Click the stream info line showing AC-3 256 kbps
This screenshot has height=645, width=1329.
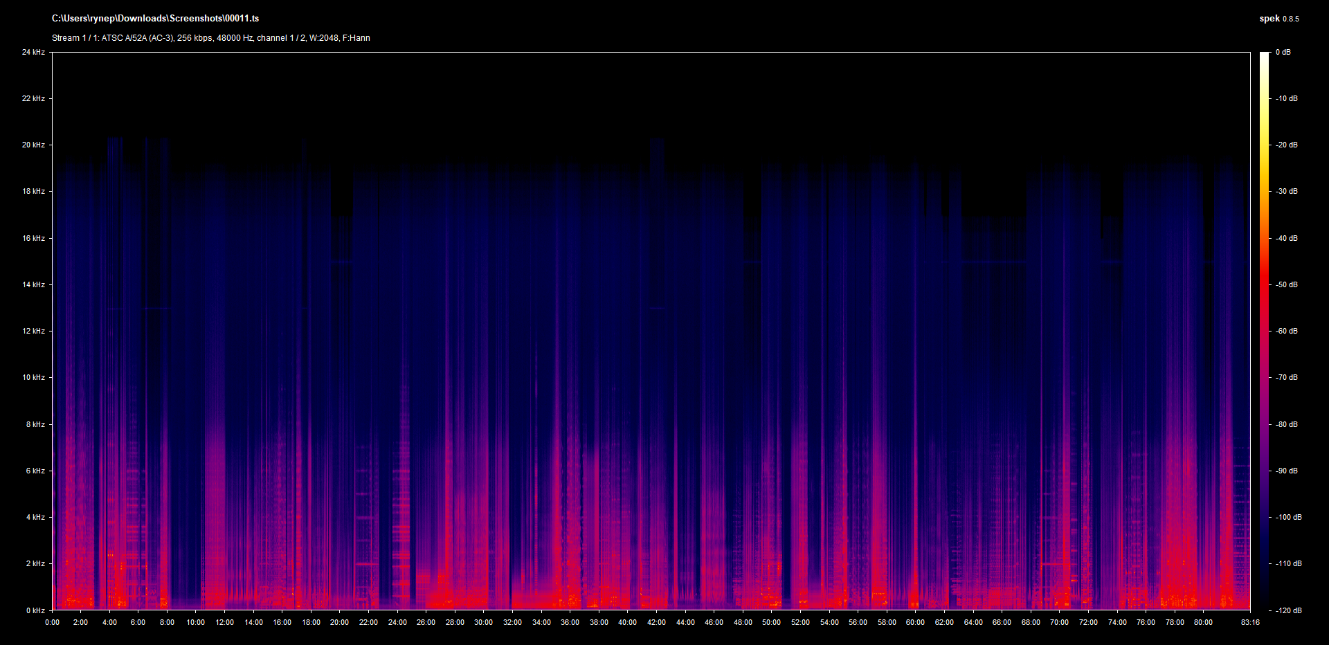tap(210, 38)
